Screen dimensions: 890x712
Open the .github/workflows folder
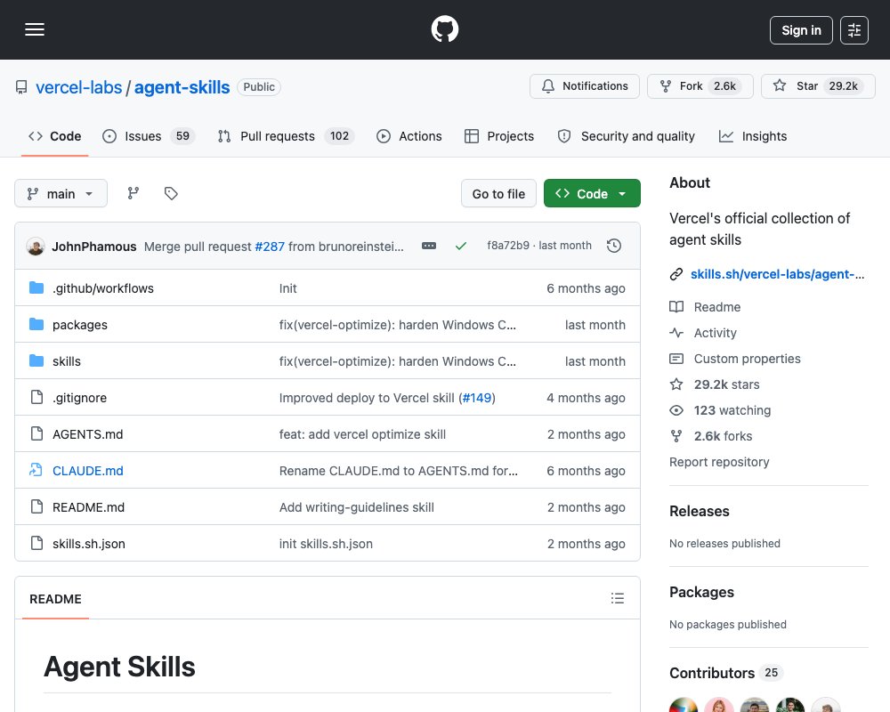(103, 288)
